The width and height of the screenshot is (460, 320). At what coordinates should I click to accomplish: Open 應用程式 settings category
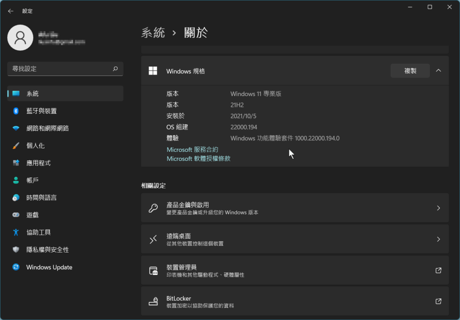pyautogui.click(x=65, y=163)
